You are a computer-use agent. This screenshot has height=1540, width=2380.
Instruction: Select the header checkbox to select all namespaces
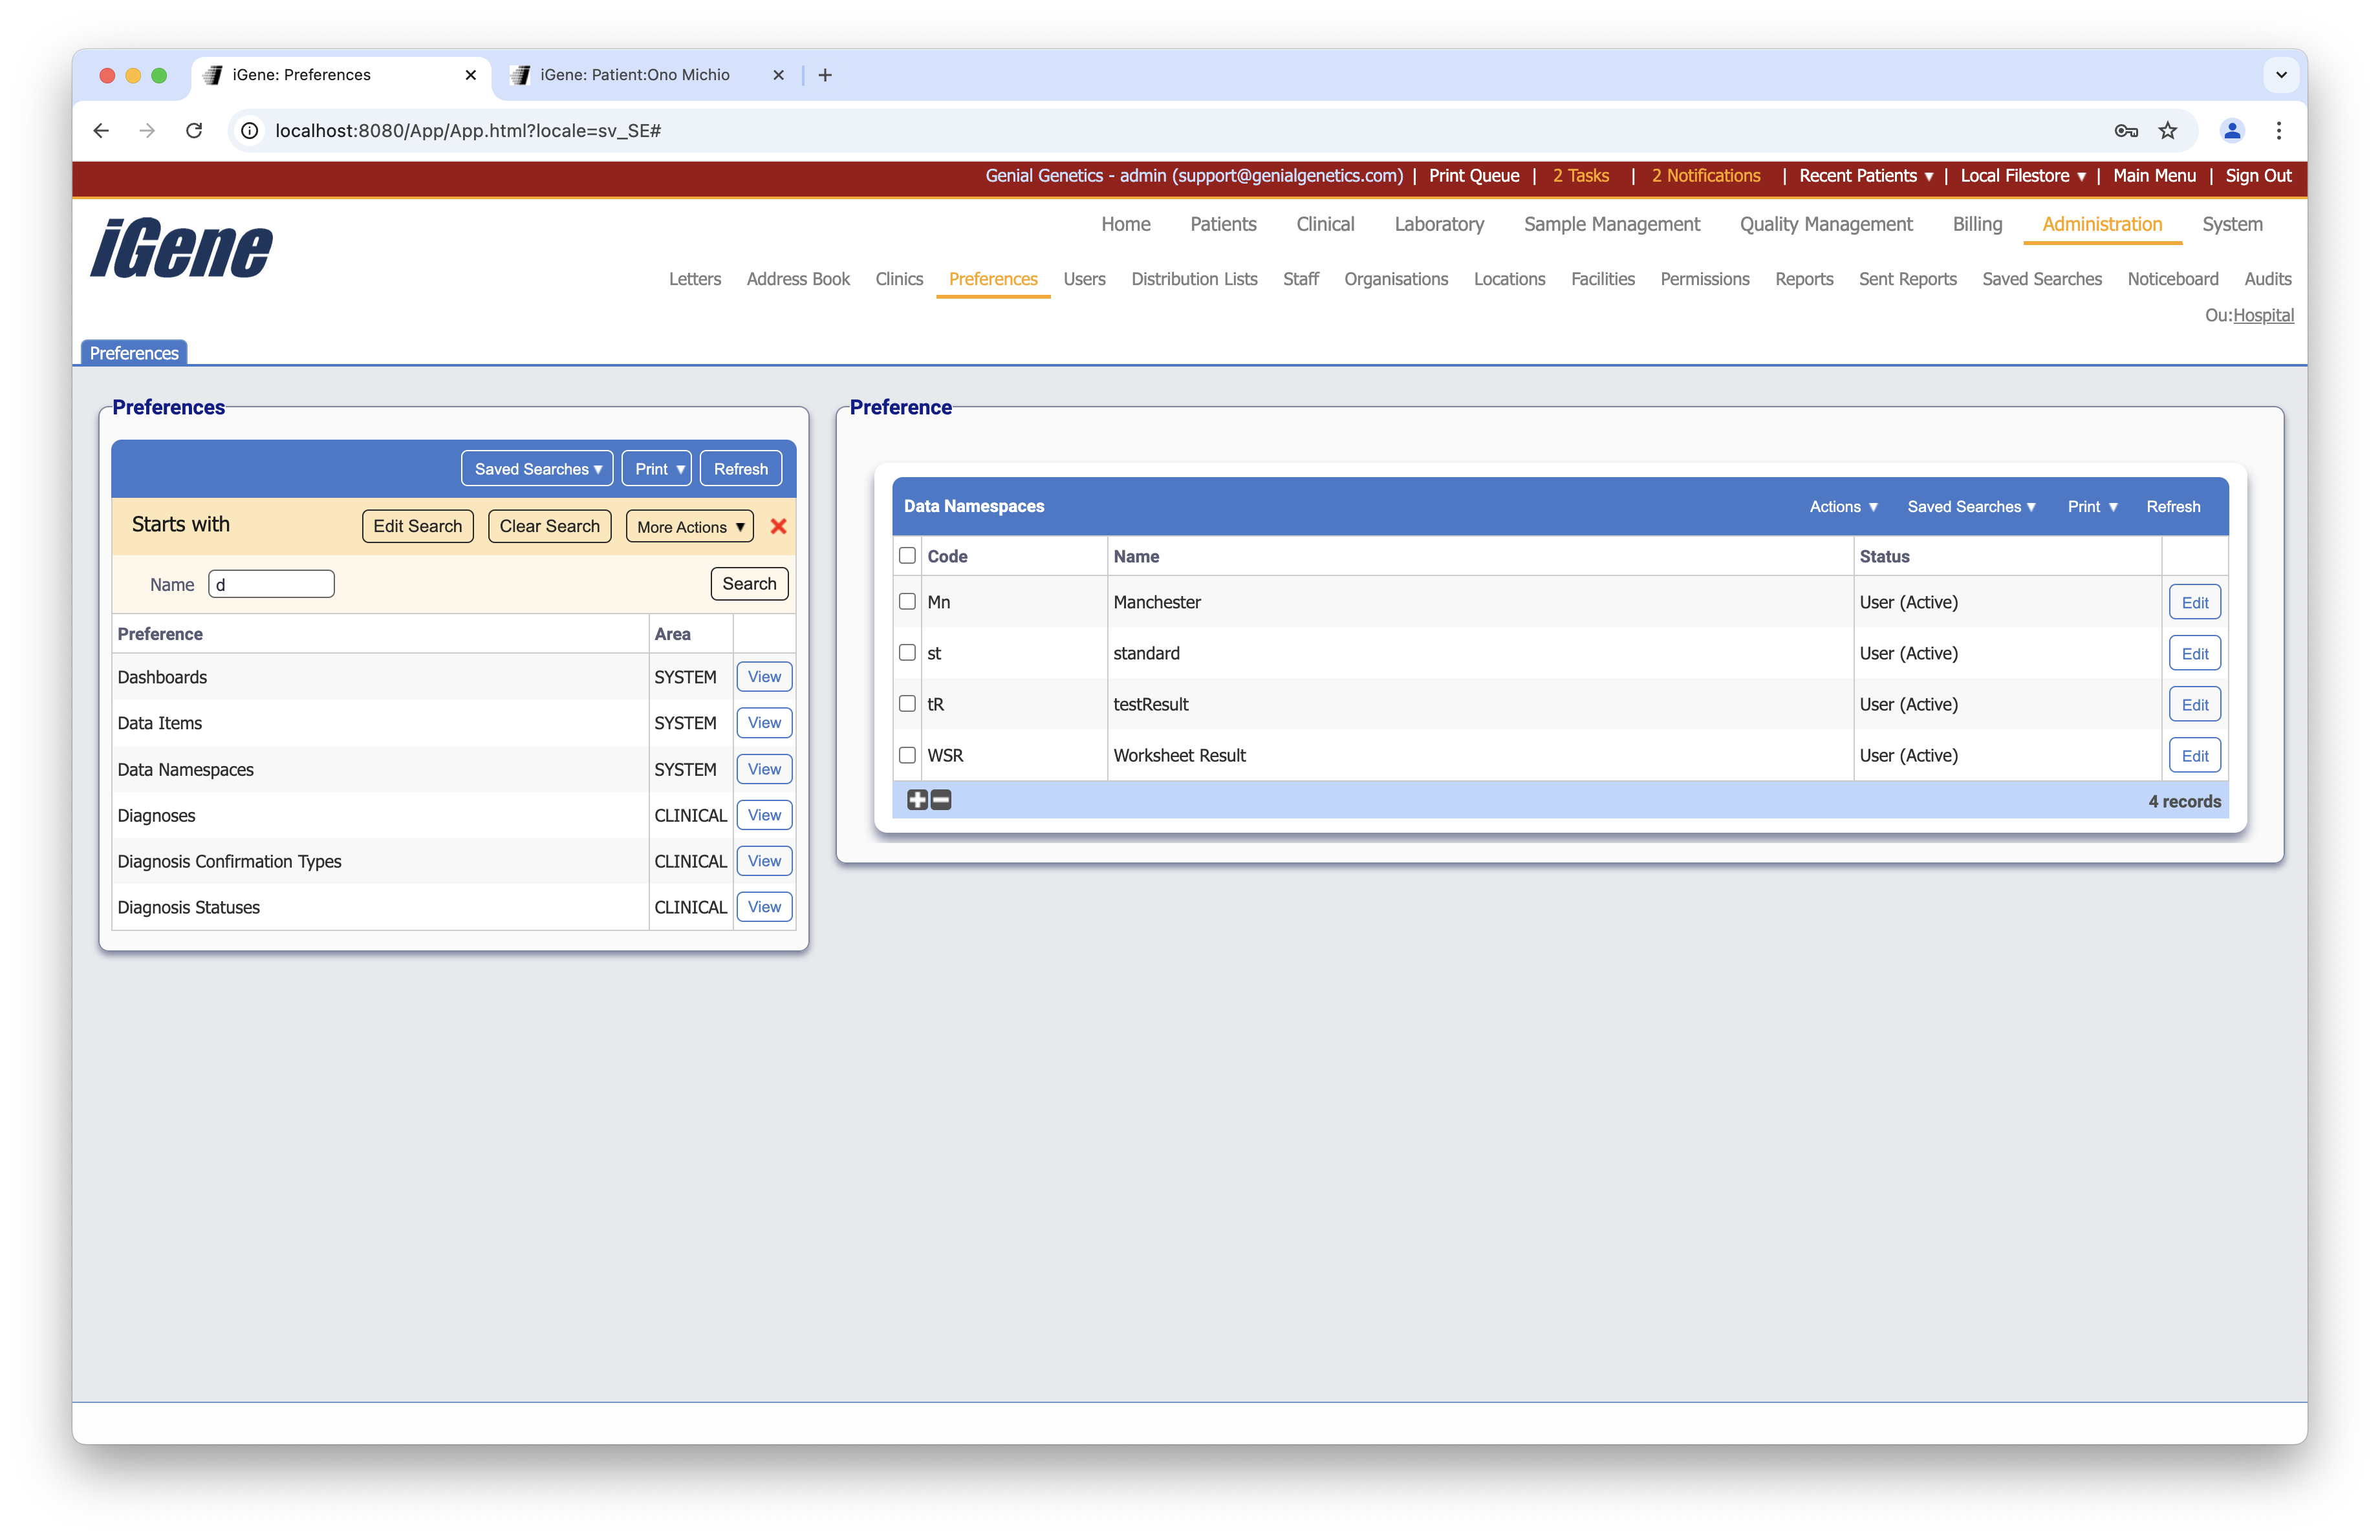[907, 555]
